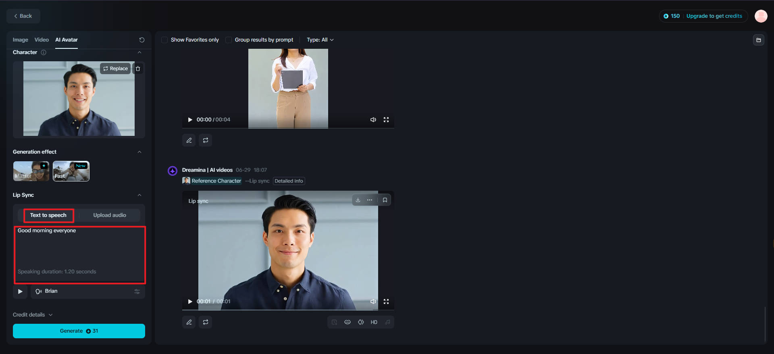Open more options on Lip sync video
Image resolution: width=774 pixels, height=354 pixels.
370,200
